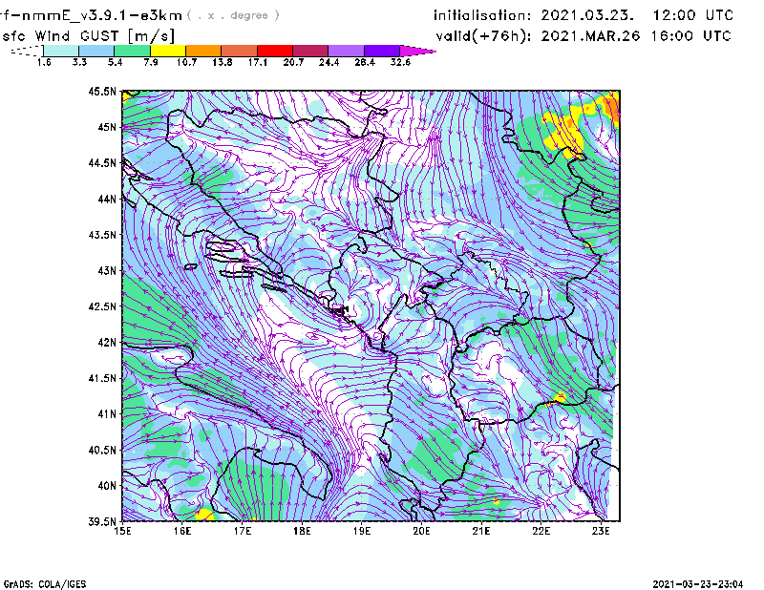
Task: Click the "20E" longitude label
Action: [421, 531]
